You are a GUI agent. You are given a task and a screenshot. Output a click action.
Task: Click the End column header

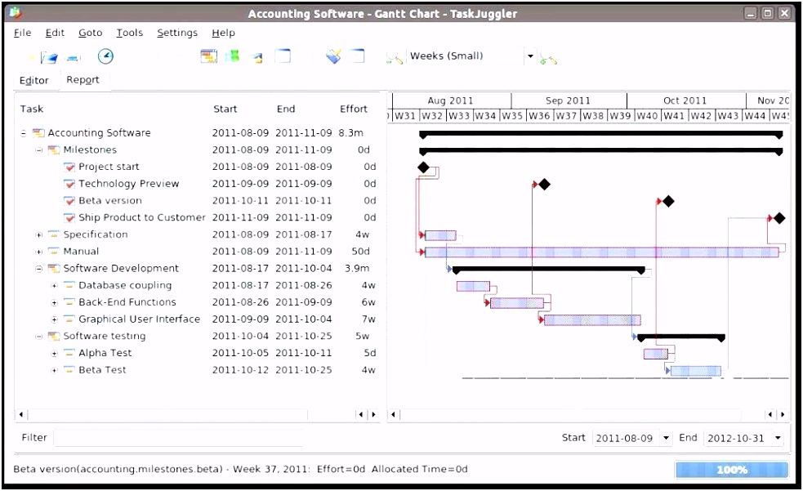(286, 109)
